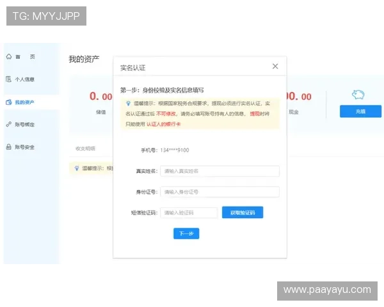Click the 账号安全 lock icon
The height and width of the screenshot is (307, 384).
[8, 147]
